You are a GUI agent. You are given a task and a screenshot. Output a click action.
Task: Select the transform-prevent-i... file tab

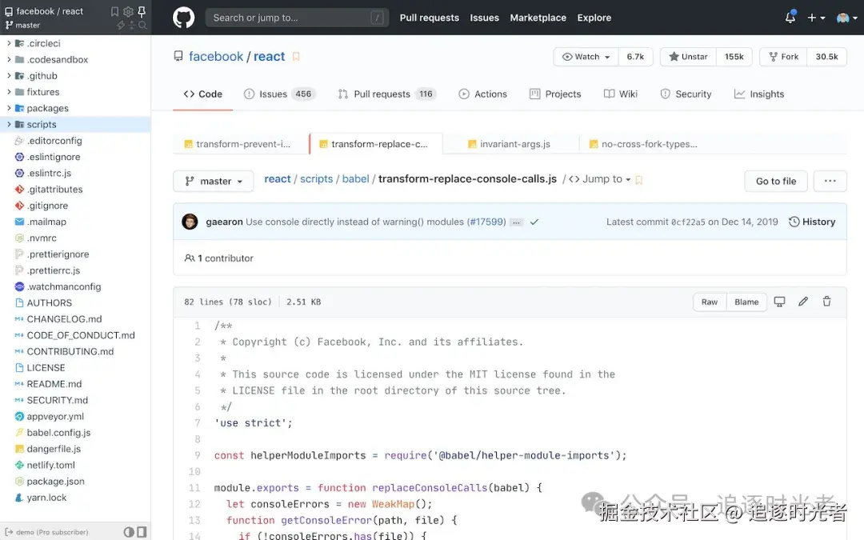(241, 144)
